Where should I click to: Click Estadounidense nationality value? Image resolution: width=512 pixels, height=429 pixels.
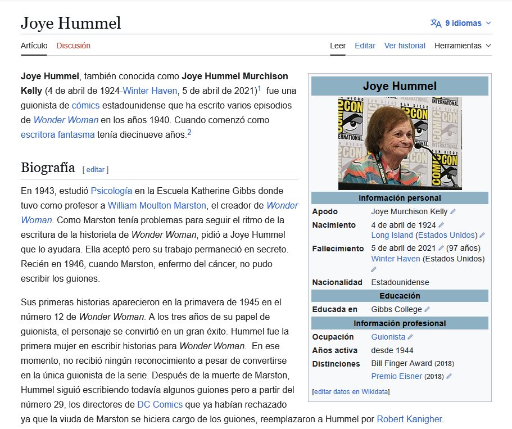point(400,282)
